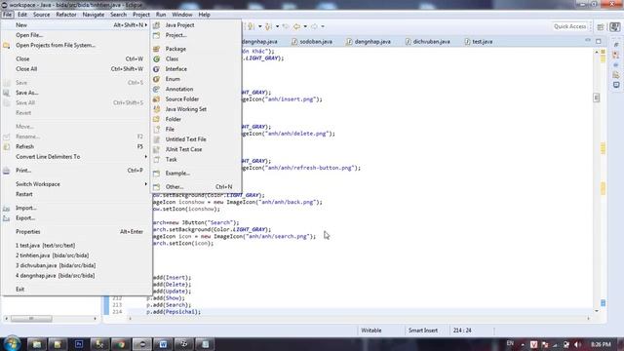Expand the Switch Workspace submenu
This screenshot has width=624, height=351.
pos(38,184)
